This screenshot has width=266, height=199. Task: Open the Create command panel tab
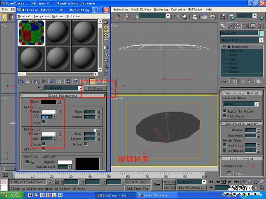(222, 26)
